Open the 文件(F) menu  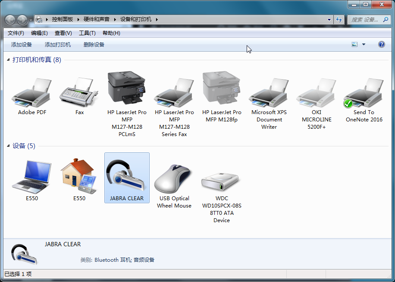pyautogui.click(x=16, y=33)
